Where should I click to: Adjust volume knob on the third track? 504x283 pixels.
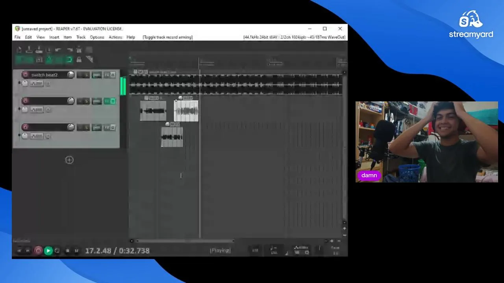(x=71, y=127)
